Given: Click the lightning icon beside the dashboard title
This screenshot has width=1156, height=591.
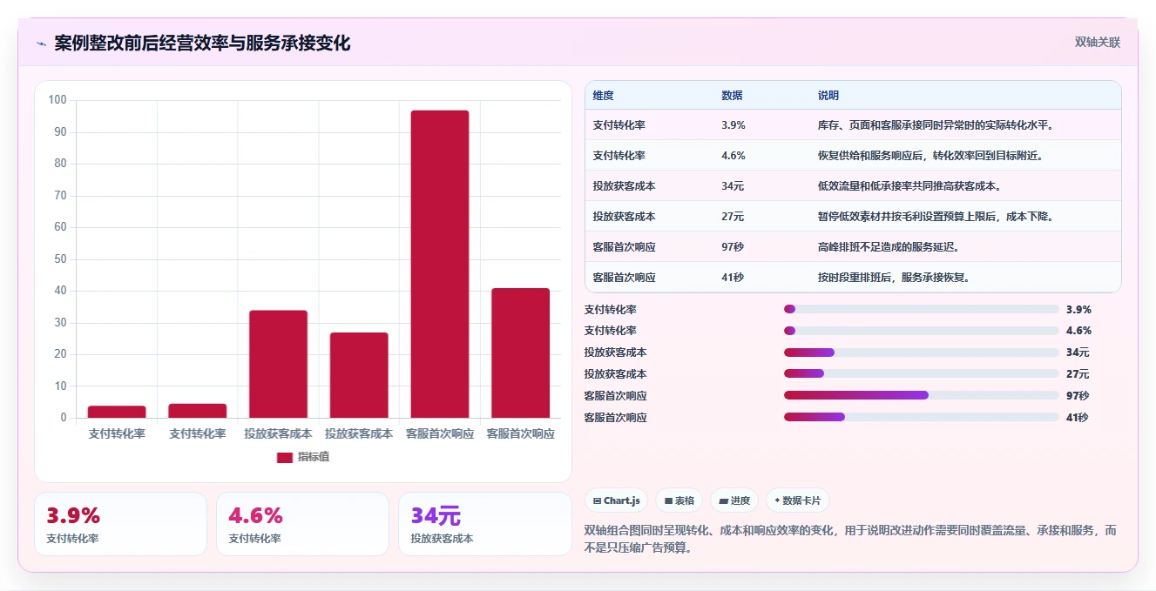Looking at the screenshot, I should pyautogui.click(x=42, y=44).
